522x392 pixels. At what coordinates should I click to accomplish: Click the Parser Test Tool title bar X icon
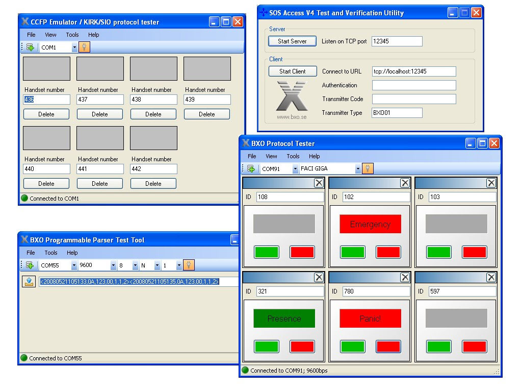24,240
